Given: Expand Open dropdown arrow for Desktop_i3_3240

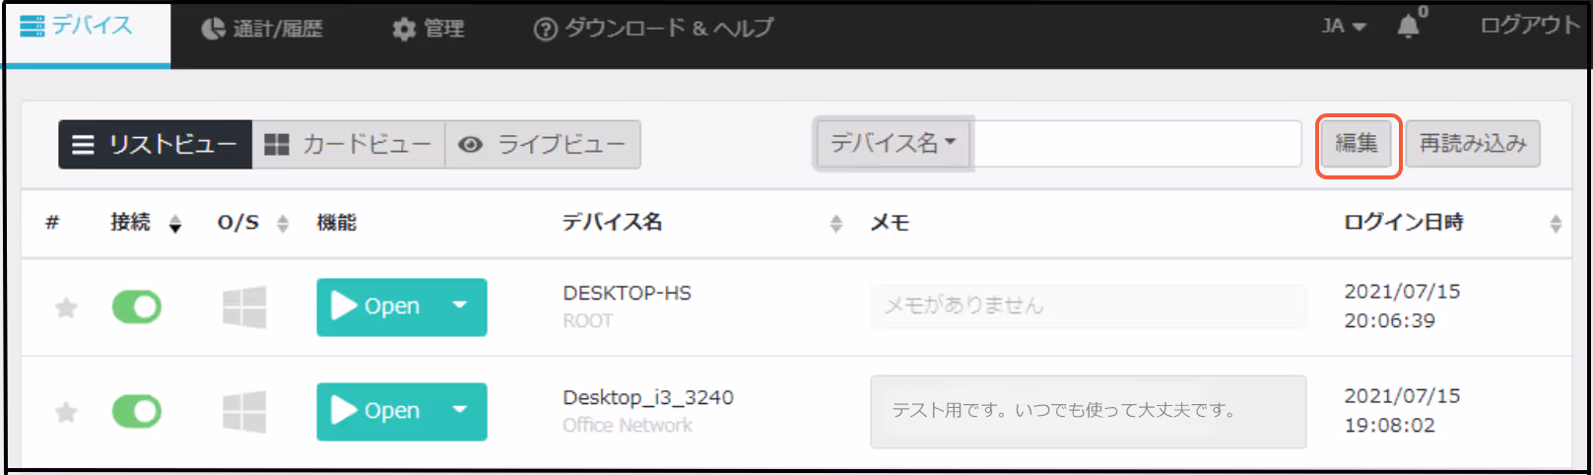Looking at the screenshot, I should 460,411.
